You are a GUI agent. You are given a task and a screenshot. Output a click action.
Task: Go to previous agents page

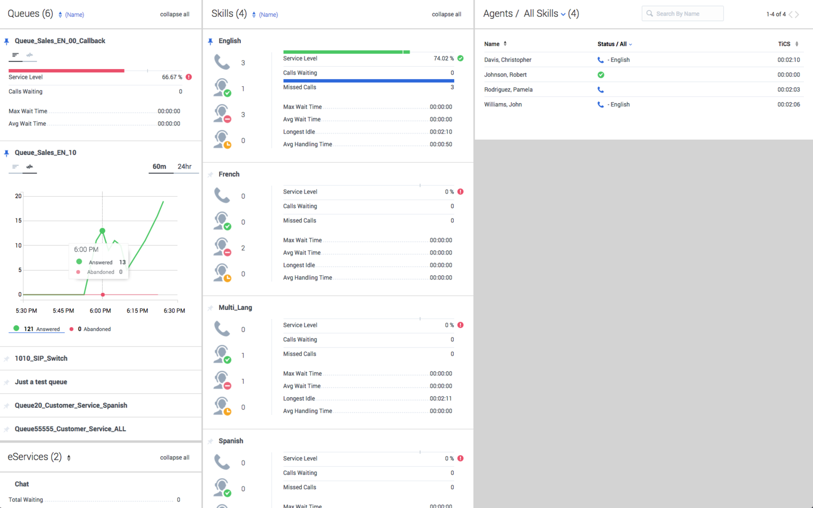(791, 14)
